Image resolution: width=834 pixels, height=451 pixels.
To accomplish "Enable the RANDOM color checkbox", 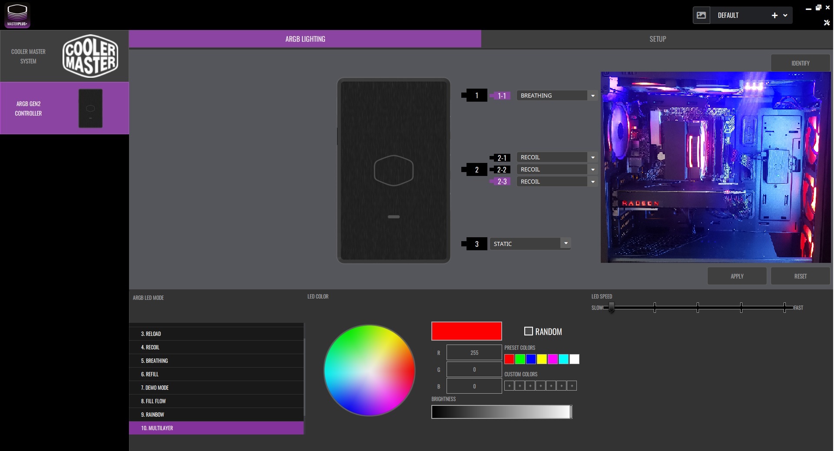I will (x=528, y=332).
